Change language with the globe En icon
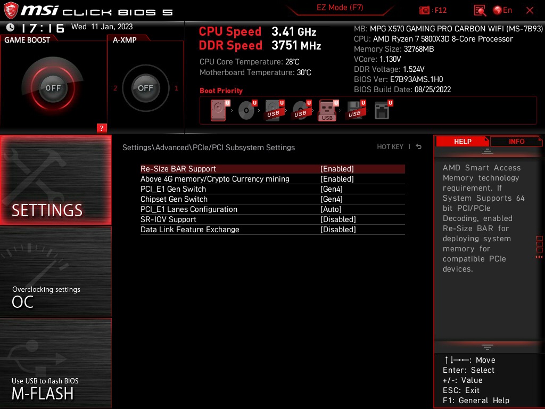This screenshot has height=409, width=545. (502, 10)
